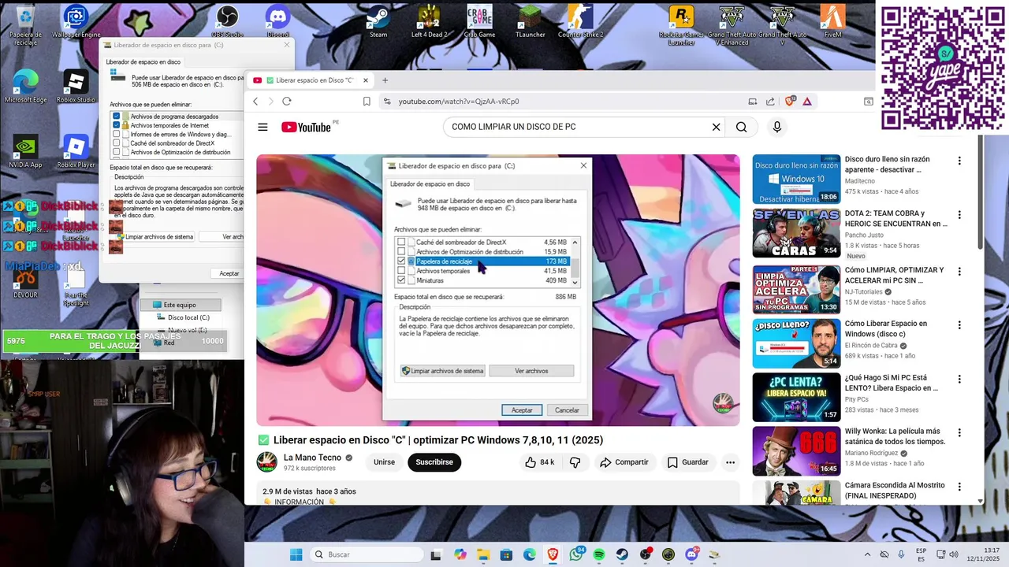
Task: Open the Brave Shields lion icon
Action: pos(791,102)
